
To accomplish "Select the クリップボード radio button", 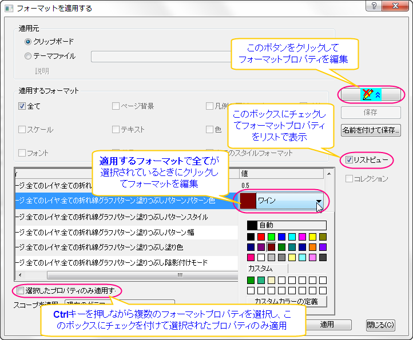I will [28, 42].
